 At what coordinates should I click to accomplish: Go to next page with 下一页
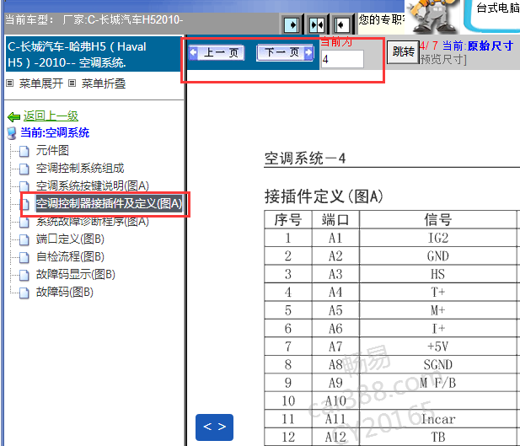(x=285, y=52)
